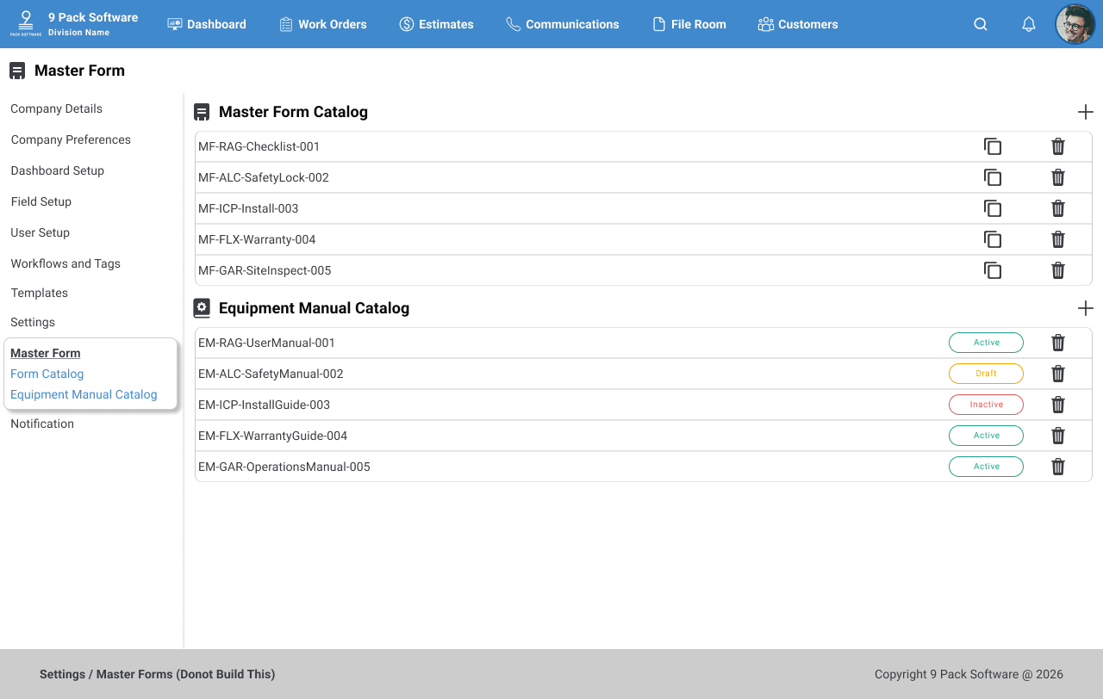
Task: Delete the EM-GAR-OperationsManual-005 manual
Action: pos(1058,467)
